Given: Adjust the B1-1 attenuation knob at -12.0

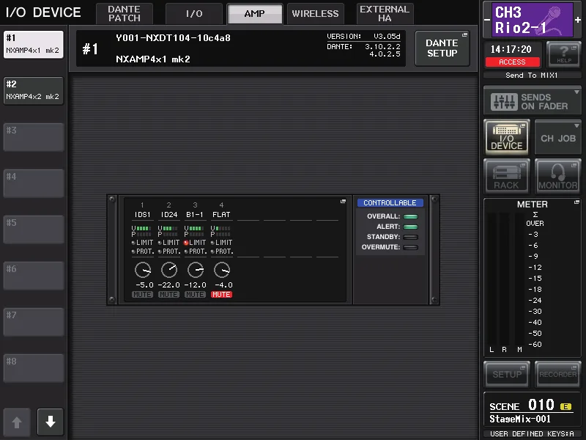Looking at the screenshot, I should point(196,270).
